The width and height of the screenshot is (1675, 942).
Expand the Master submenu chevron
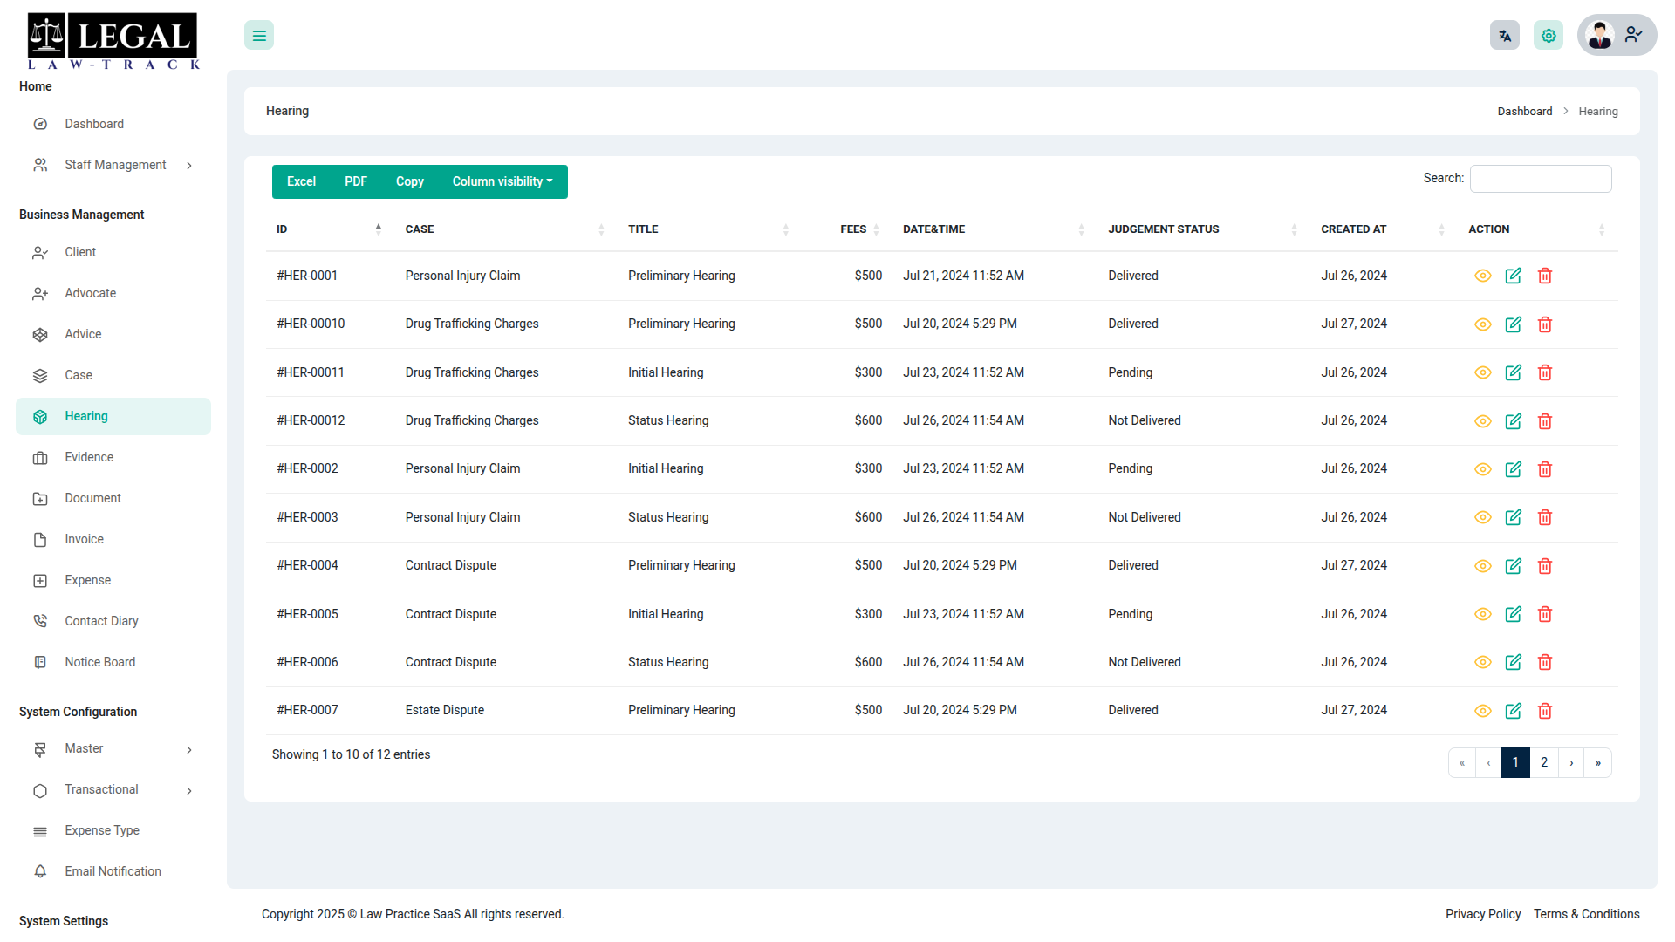189,750
